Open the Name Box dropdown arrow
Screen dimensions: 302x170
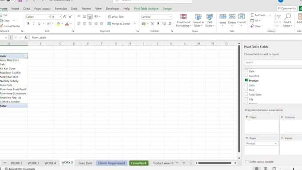click(6, 38)
